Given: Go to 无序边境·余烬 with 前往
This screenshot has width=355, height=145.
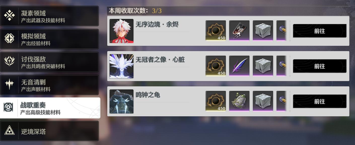Looking at the screenshot, I should tap(320, 31).
